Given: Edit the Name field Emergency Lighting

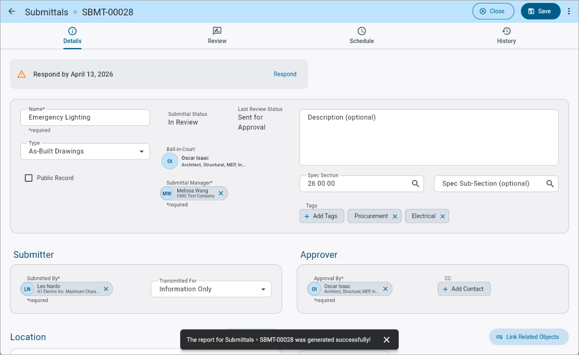Looking at the screenshot, I should click(x=85, y=117).
